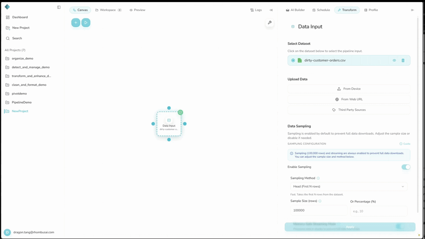Open the sampling Guide link
This screenshot has height=239, width=425.
(405, 144)
